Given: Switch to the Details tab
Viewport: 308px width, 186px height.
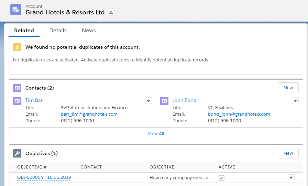Looking at the screenshot, I should pyautogui.click(x=58, y=31).
